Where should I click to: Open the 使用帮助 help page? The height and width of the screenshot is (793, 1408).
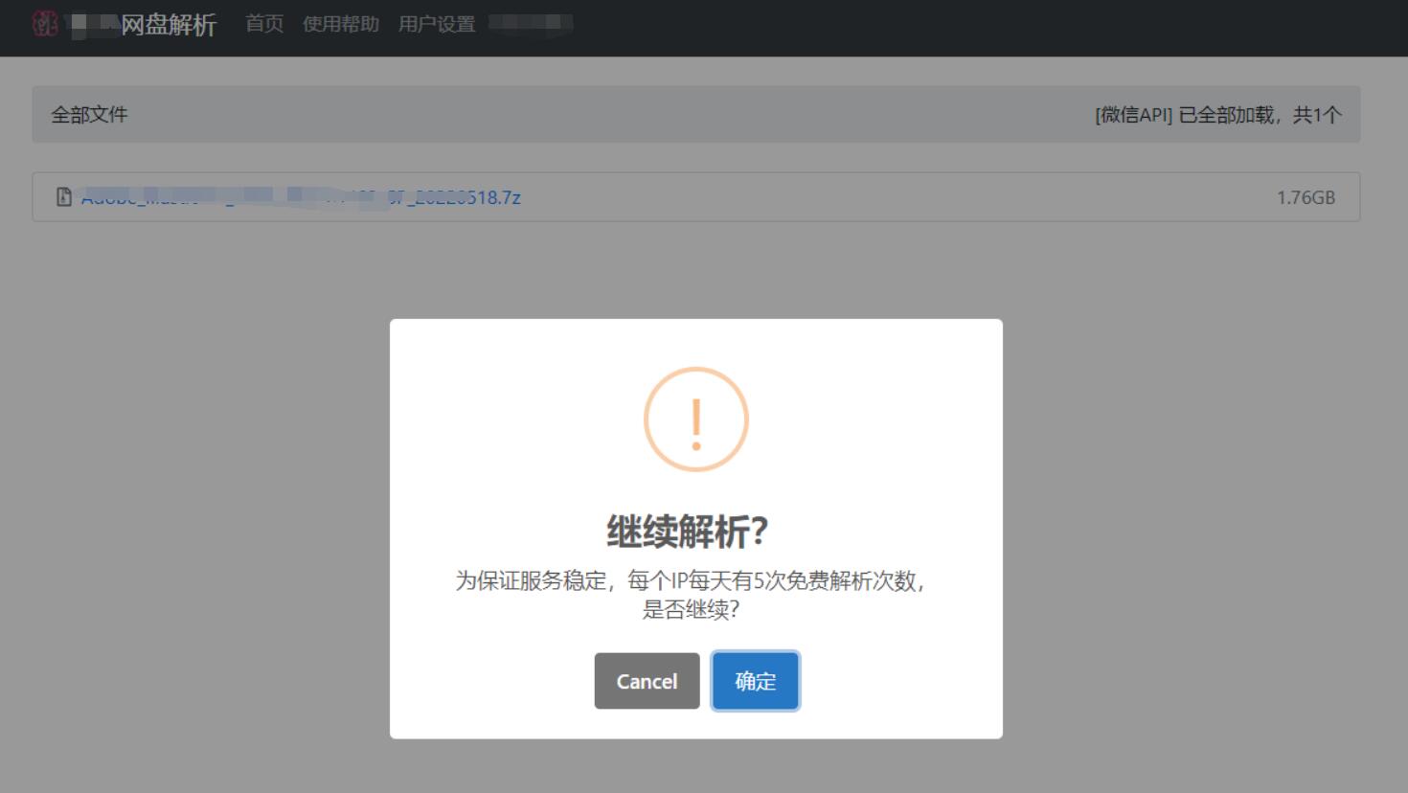(x=341, y=24)
